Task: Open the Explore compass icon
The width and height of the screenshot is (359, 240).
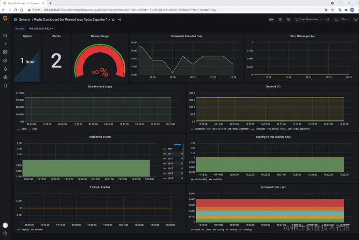Action: coord(5,61)
